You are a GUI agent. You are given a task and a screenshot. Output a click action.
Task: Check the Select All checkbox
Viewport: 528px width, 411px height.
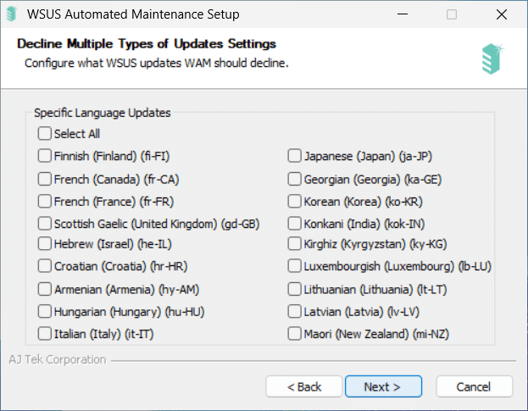click(44, 134)
